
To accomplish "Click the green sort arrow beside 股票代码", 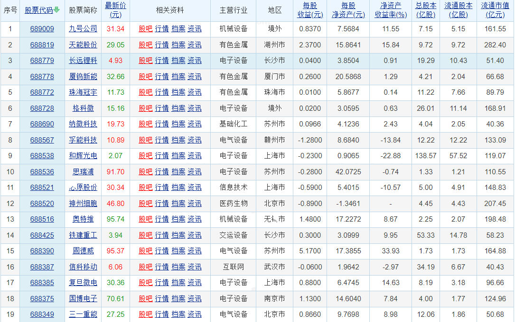I will (56, 10).
